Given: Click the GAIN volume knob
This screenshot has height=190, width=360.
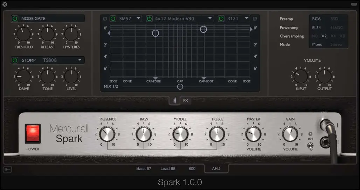Looking at the screenshot, I should click(x=290, y=134).
